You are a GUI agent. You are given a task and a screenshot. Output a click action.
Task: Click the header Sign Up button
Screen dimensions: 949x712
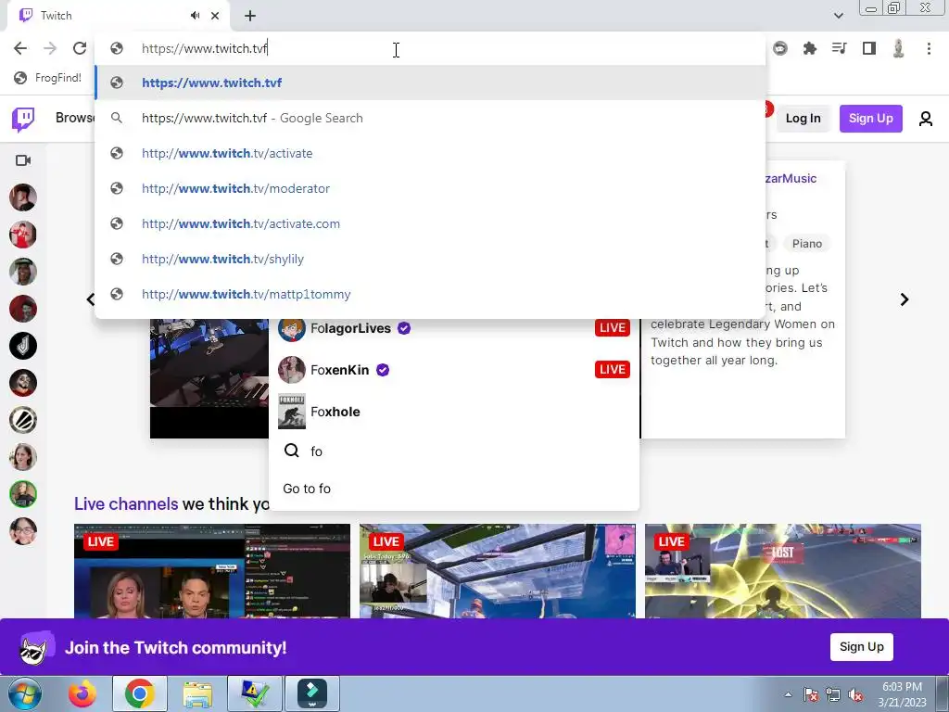pos(870,118)
